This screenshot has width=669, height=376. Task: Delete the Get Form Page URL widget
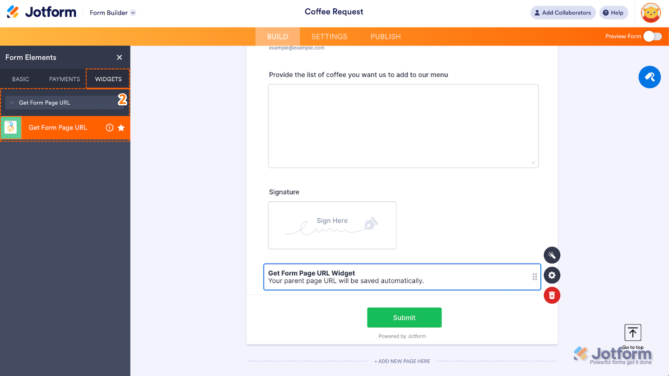551,295
